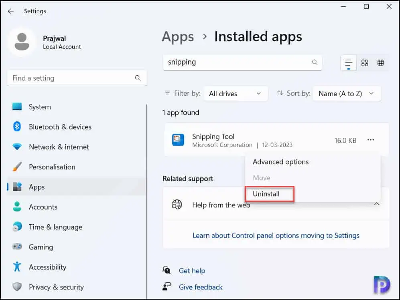Image resolution: width=400 pixels, height=300 pixels.
Task: Go to Gaming settings
Action: [41, 247]
